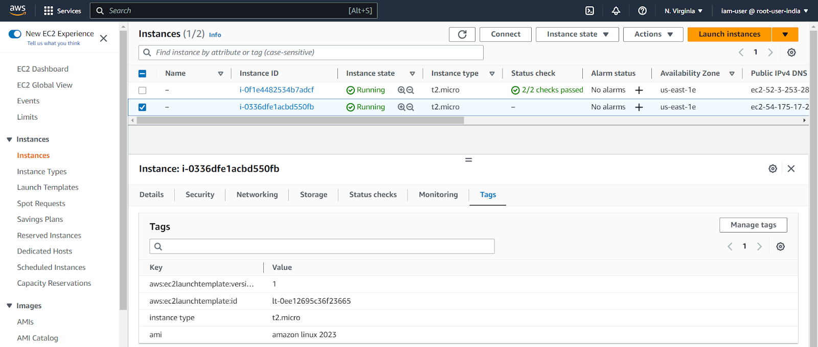This screenshot has height=347, width=818.
Task: Go to previous instances page
Action: click(x=741, y=52)
